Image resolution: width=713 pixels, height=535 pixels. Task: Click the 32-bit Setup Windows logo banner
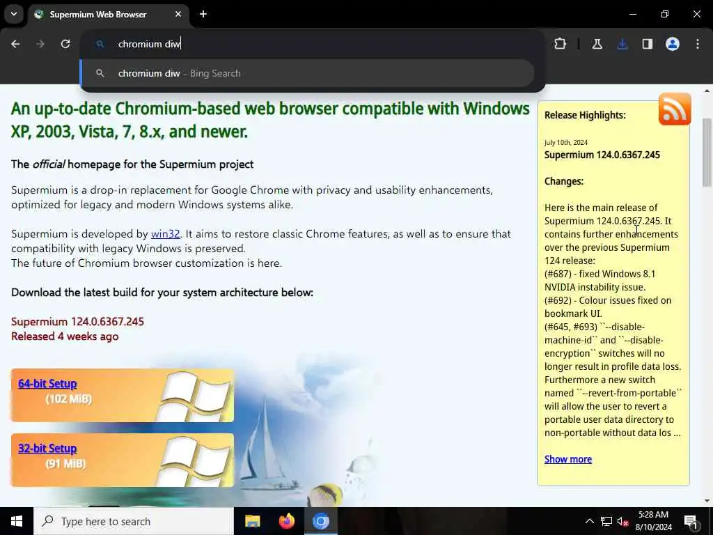(x=123, y=460)
